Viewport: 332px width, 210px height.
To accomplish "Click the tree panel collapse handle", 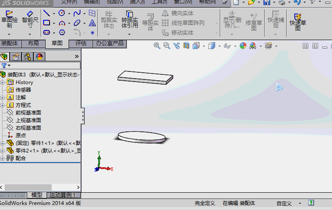I will click(83, 117).
